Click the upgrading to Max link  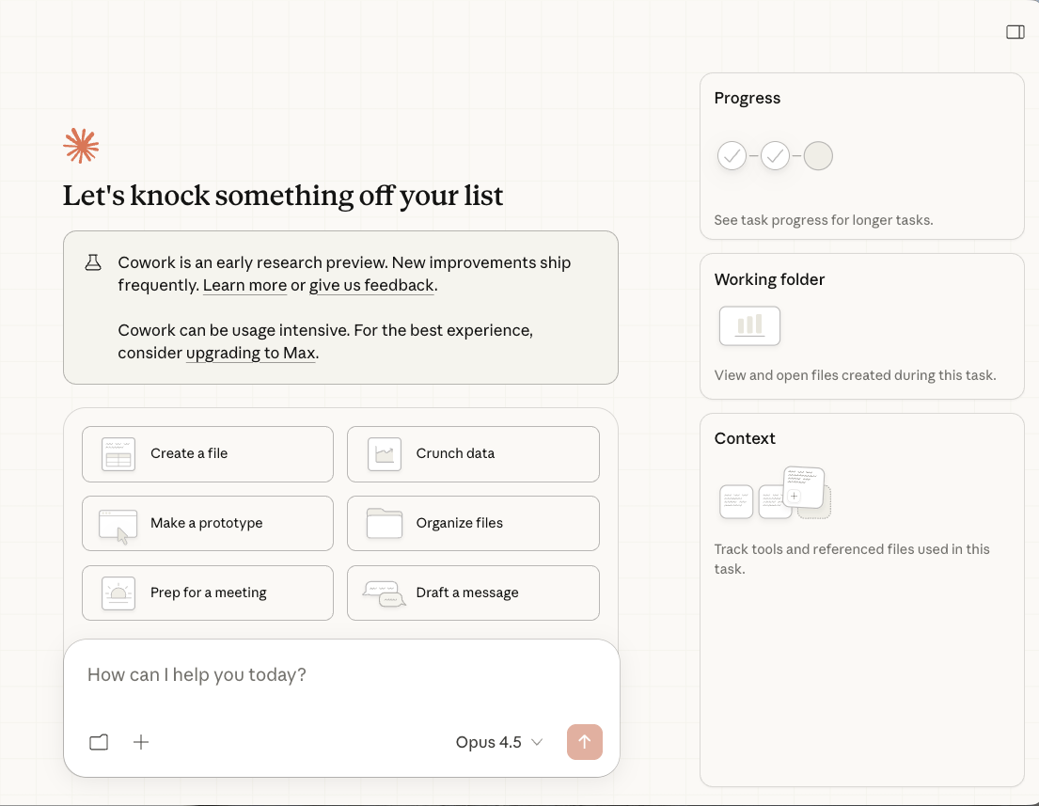click(250, 354)
